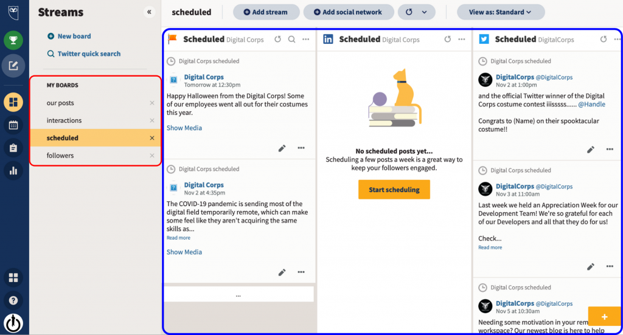
Task: Click the compose post icon in sidebar
Action: point(13,66)
